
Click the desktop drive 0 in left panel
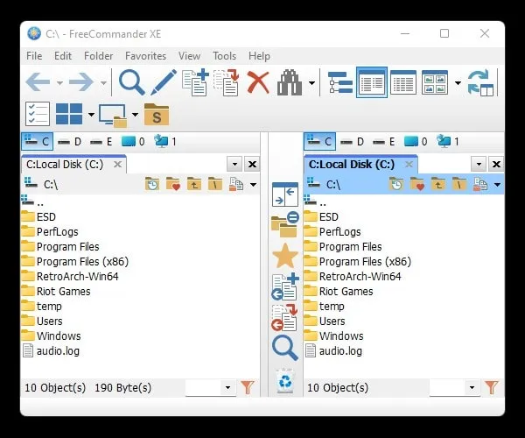click(133, 142)
